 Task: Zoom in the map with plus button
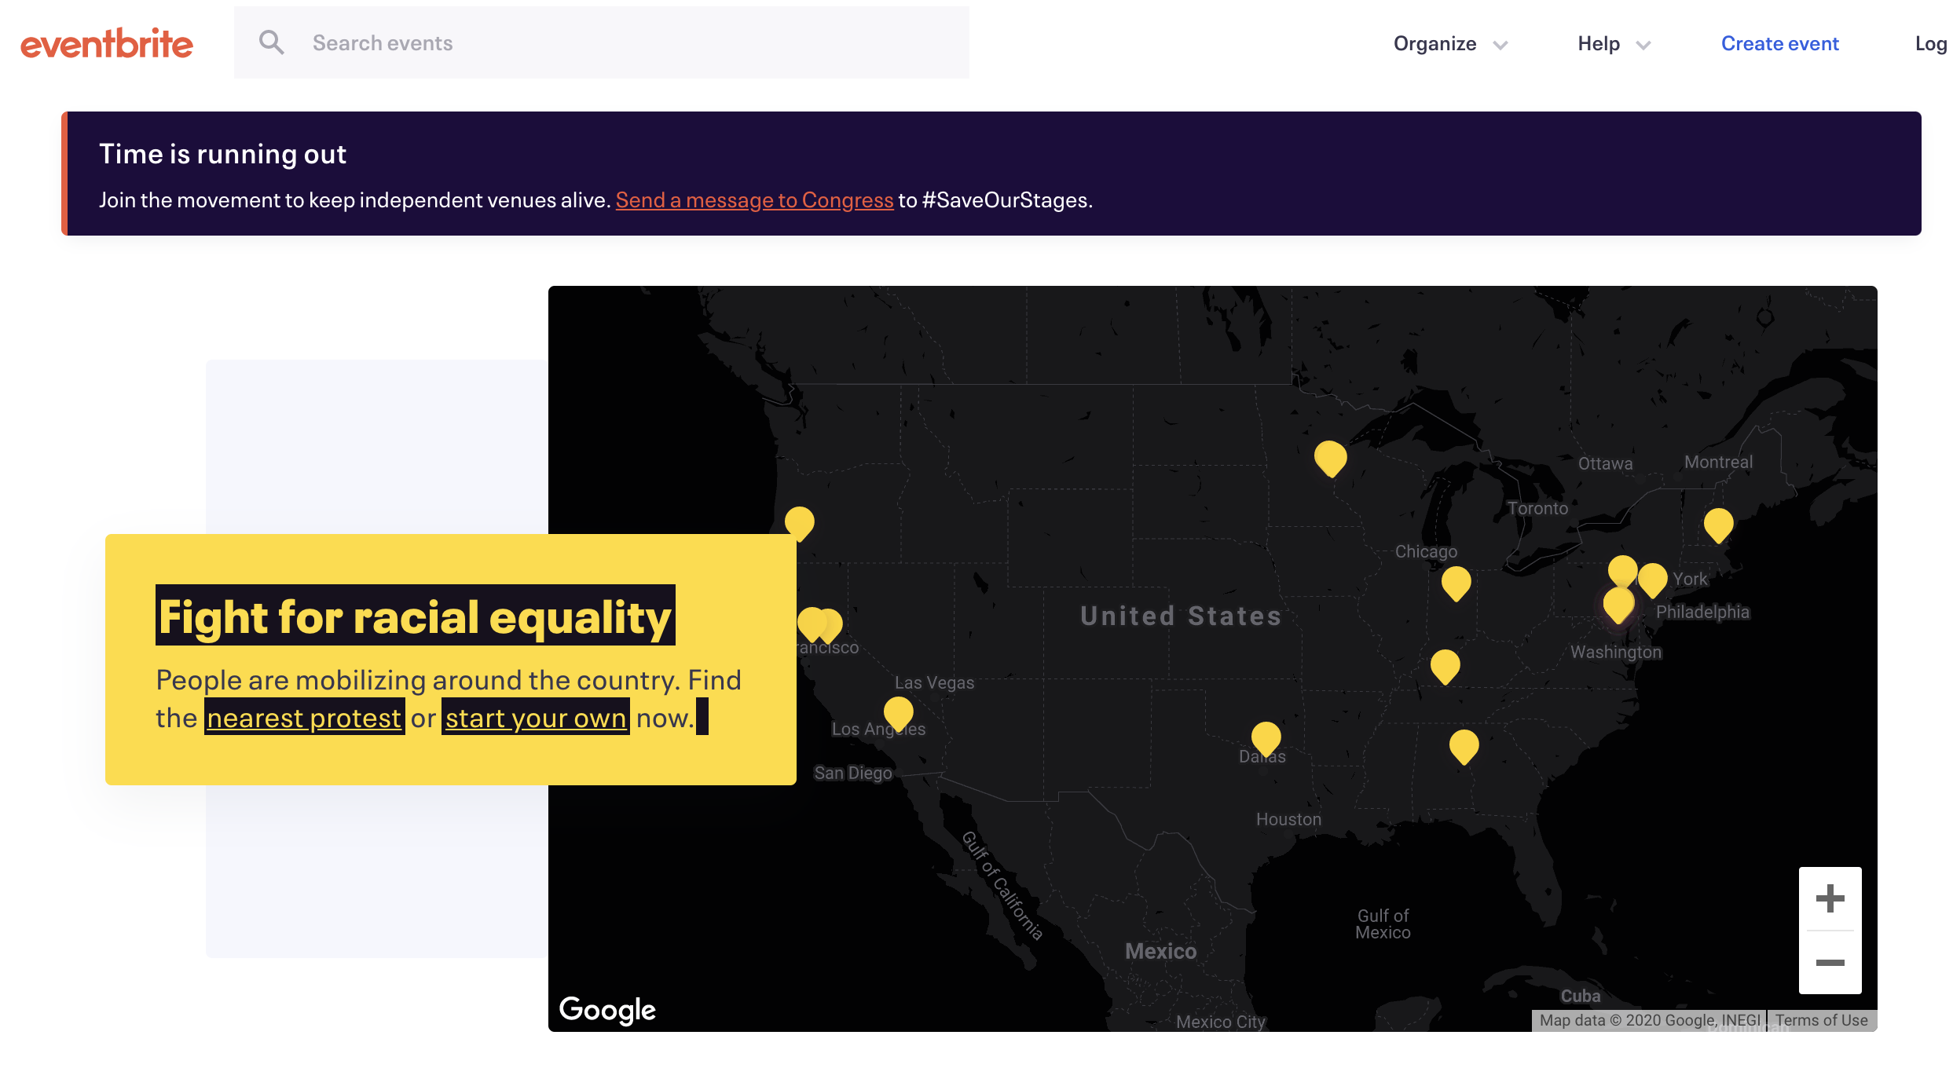point(1830,898)
